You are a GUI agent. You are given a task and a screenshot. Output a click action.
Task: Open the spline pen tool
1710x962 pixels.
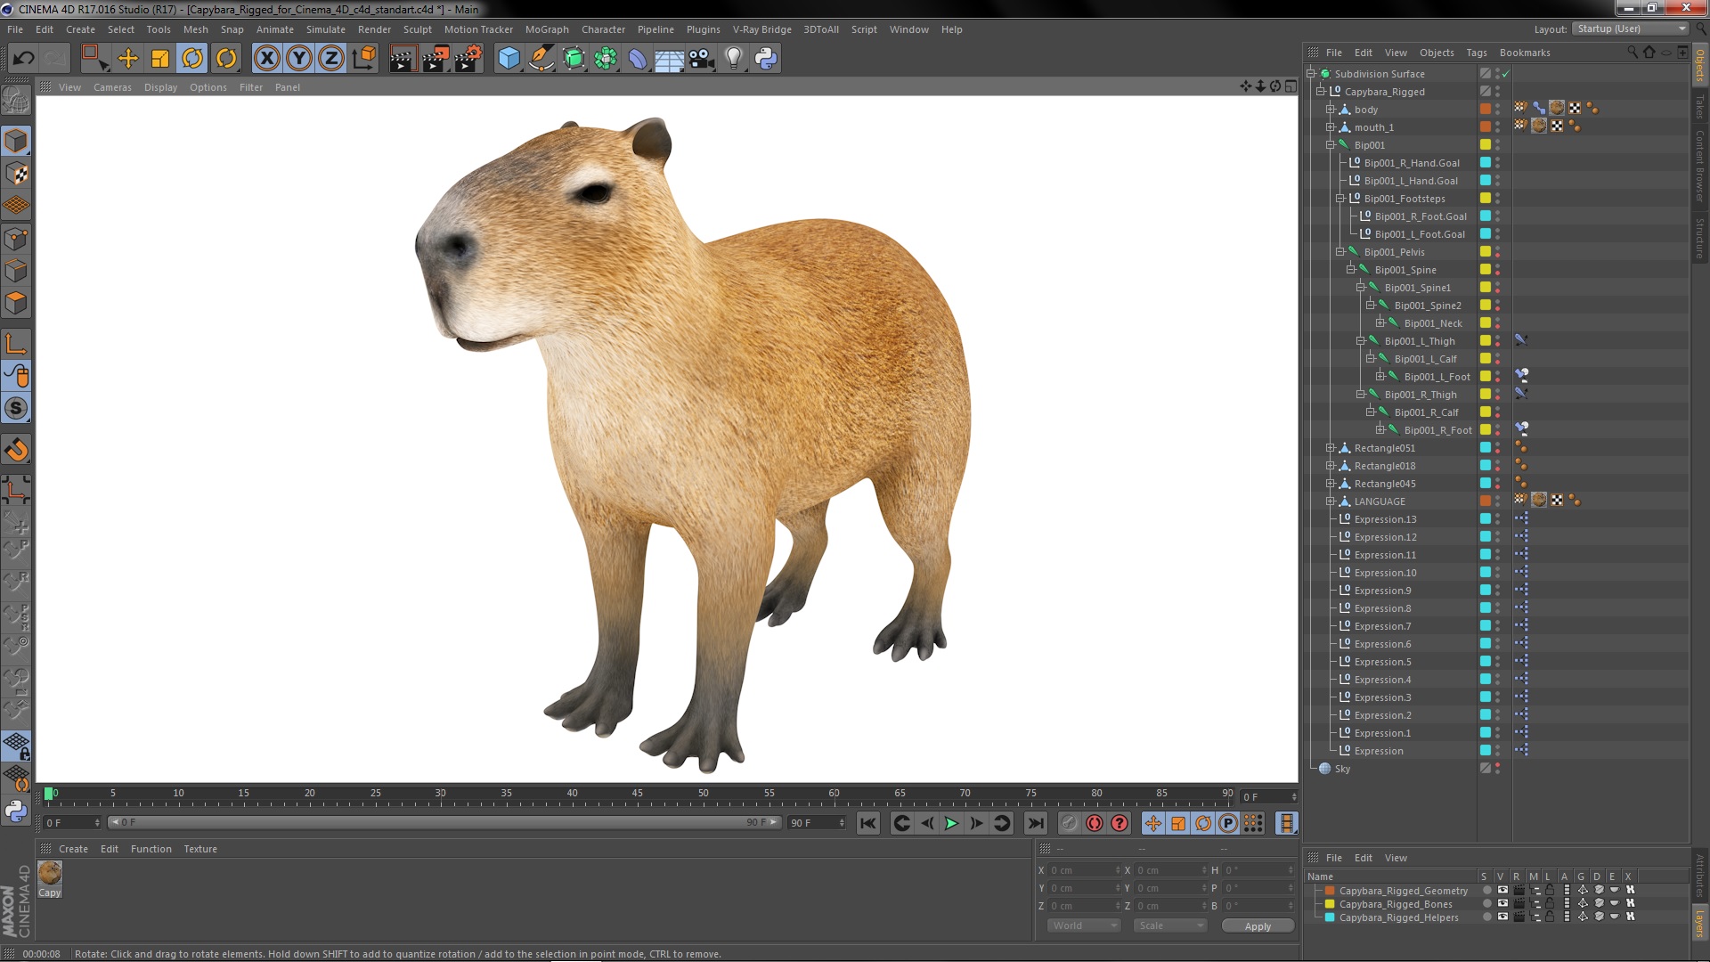coord(541,59)
